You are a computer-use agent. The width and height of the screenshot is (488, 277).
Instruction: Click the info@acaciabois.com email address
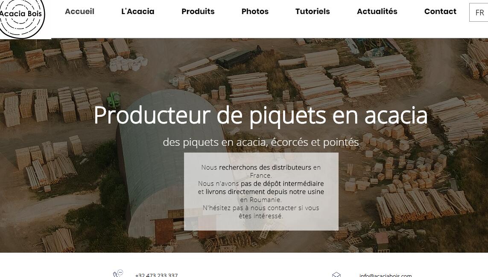pos(385,275)
